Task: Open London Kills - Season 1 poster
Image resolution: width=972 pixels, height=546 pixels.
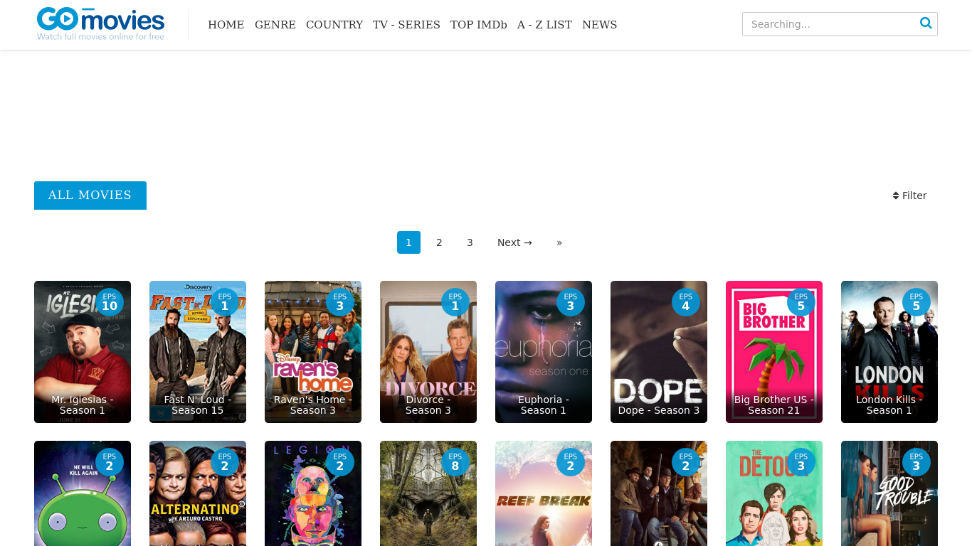Action: click(889, 352)
